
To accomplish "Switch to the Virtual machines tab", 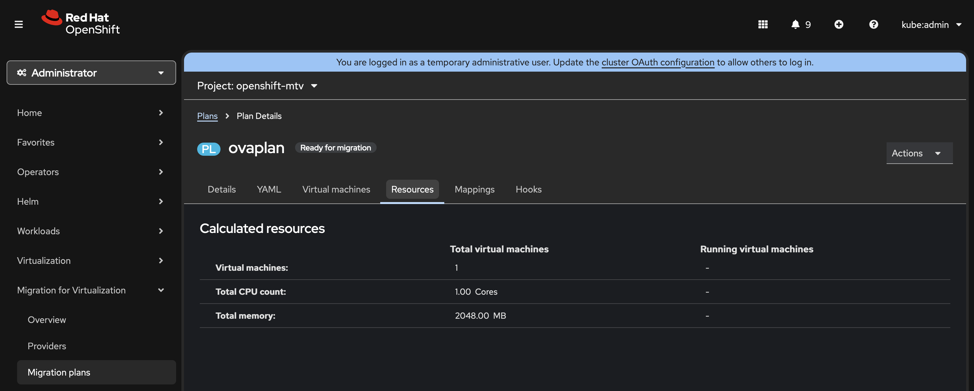I will coord(336,190).
